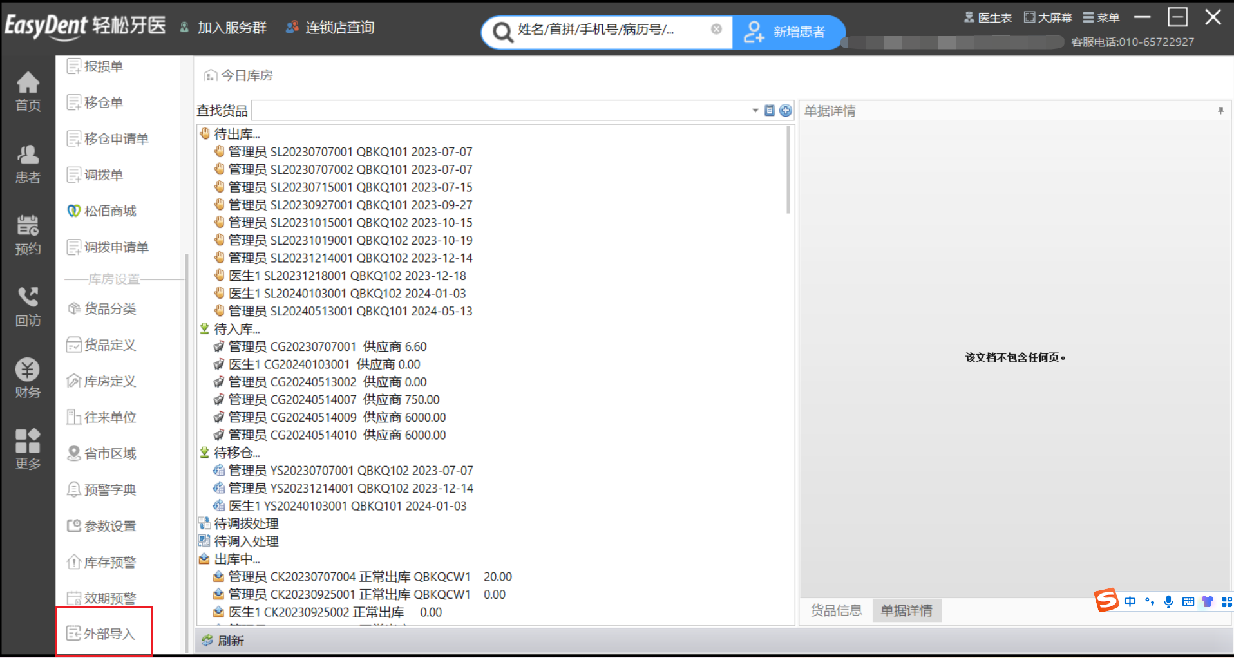
Task: Click the 新增患者 button
Action: click(788, 32)
